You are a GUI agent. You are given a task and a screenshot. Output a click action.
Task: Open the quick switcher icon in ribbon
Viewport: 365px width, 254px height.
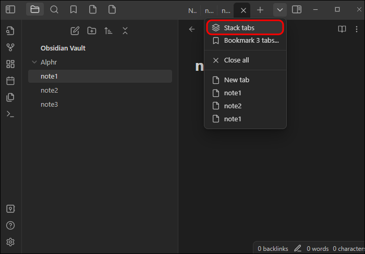[x=10, y=30]
